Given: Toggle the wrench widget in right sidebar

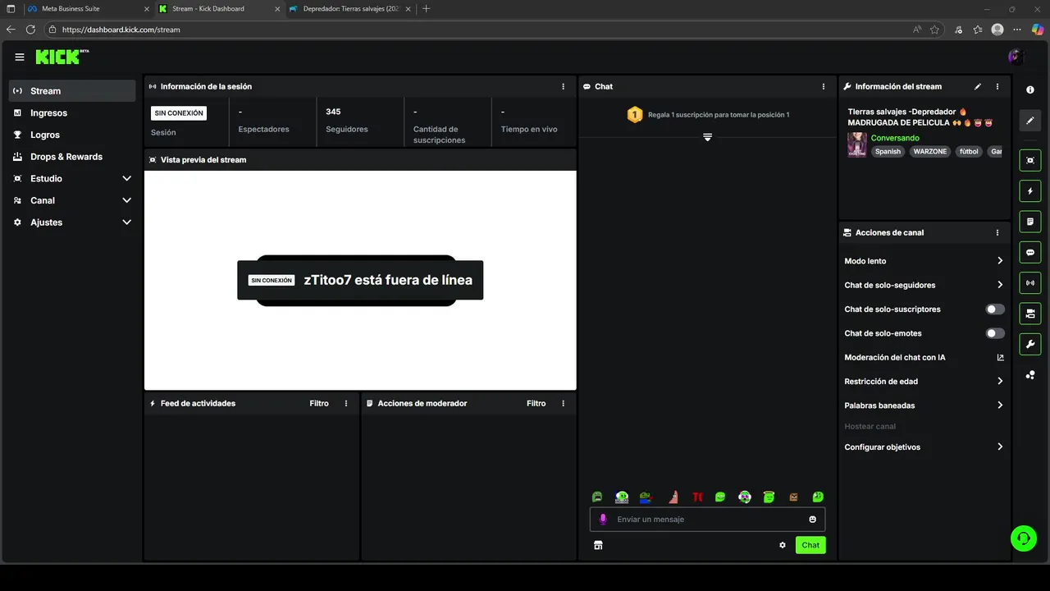Looking at the screenshot, I should pos(1030,344).
